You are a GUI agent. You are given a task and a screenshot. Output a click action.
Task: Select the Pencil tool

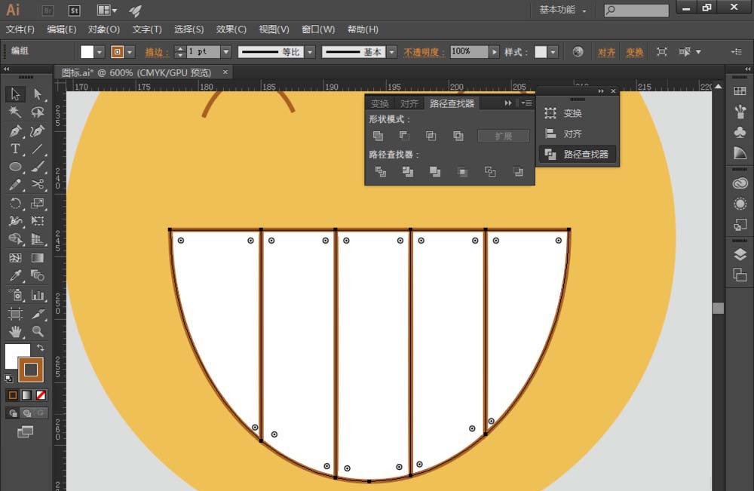(15, 185)
